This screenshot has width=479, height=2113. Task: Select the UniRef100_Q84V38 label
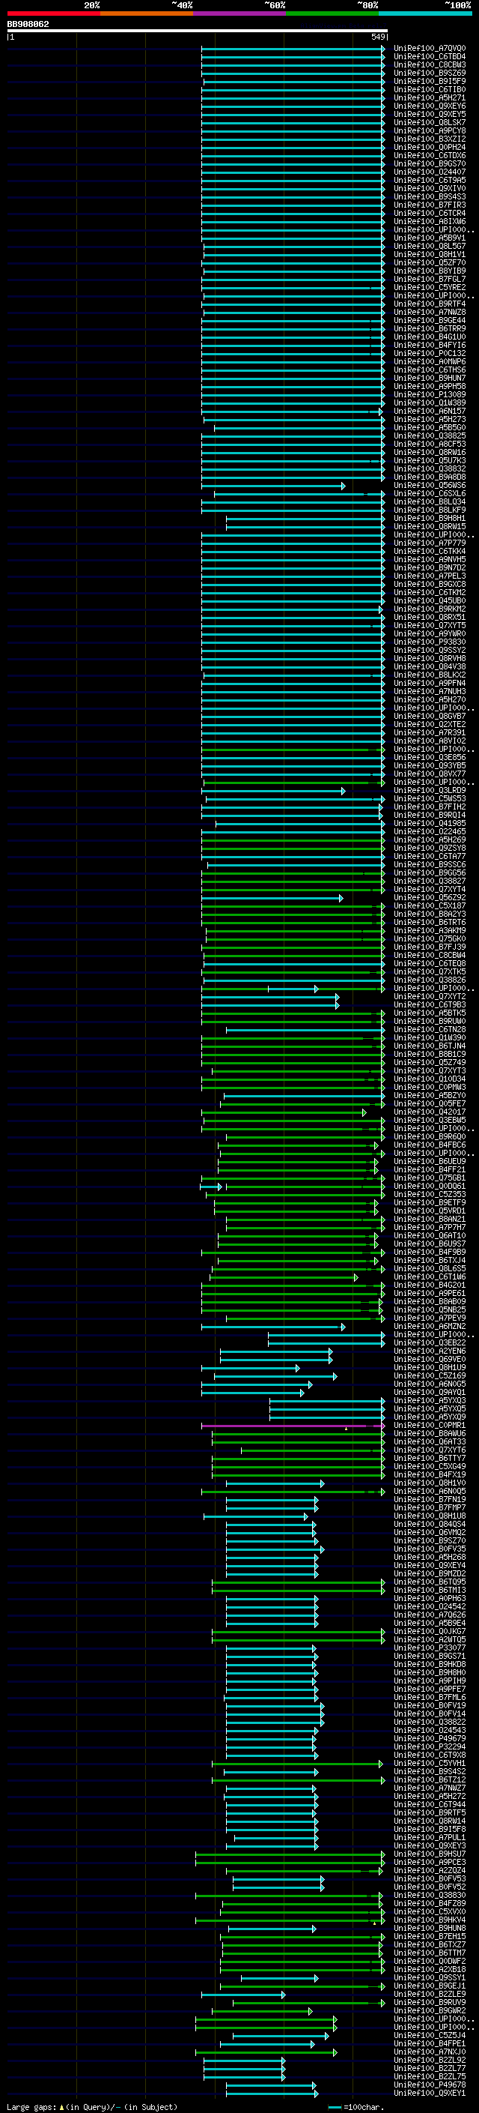429,667
